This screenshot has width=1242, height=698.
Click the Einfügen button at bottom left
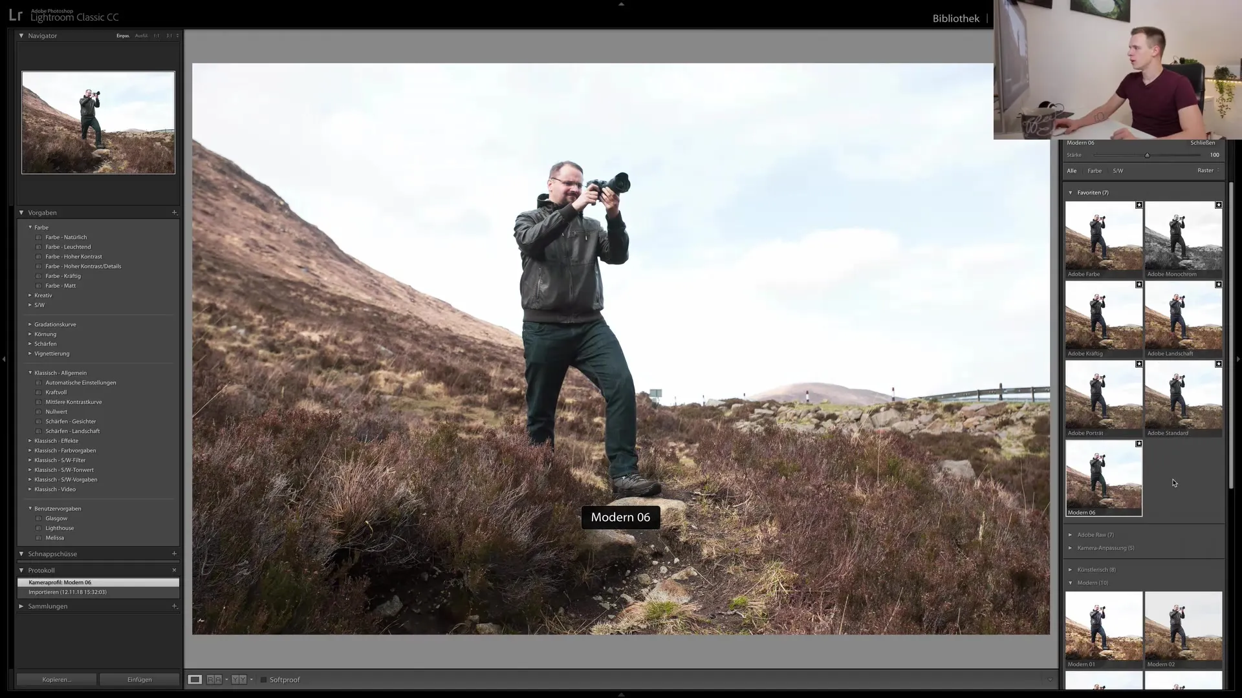[139, 679]
